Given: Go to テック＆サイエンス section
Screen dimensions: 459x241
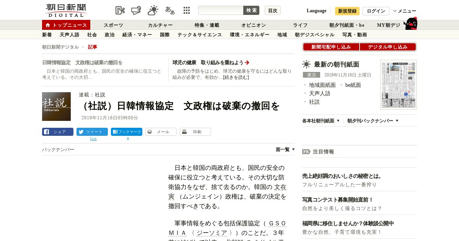Looking at the screenshot, I should point(199,34).
